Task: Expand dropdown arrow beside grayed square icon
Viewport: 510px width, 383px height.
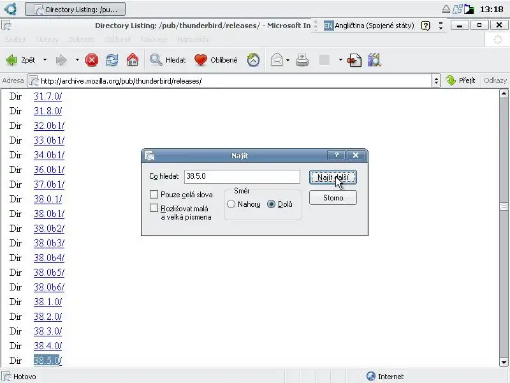Action: 340,60
